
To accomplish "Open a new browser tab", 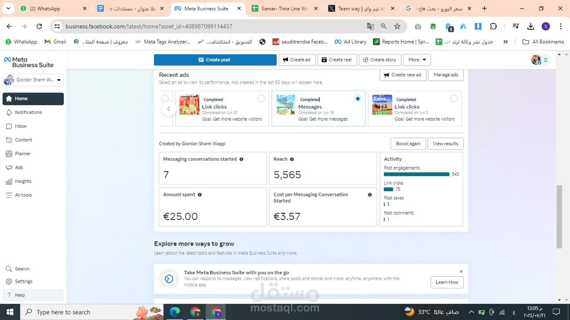I will pos(484,8).
